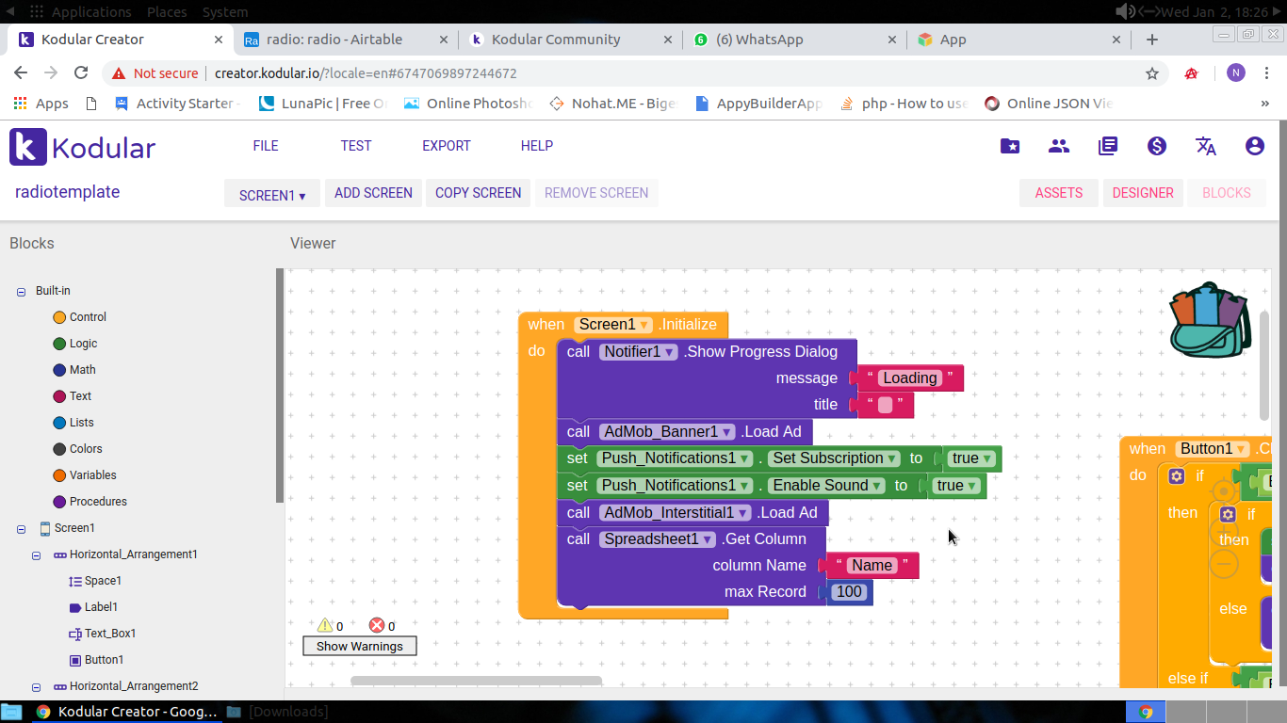Open the translate language icon
Image resolution: width=1287 pixels, height=723 pixels.
point(1206,146)
